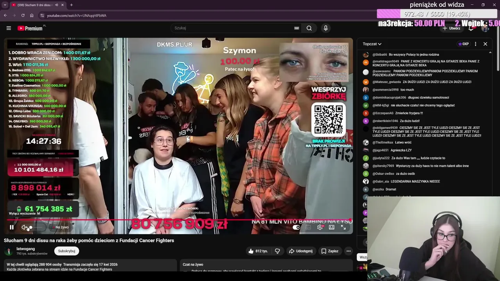
Task: Open the browser home page button
Action: pos(32,15)
